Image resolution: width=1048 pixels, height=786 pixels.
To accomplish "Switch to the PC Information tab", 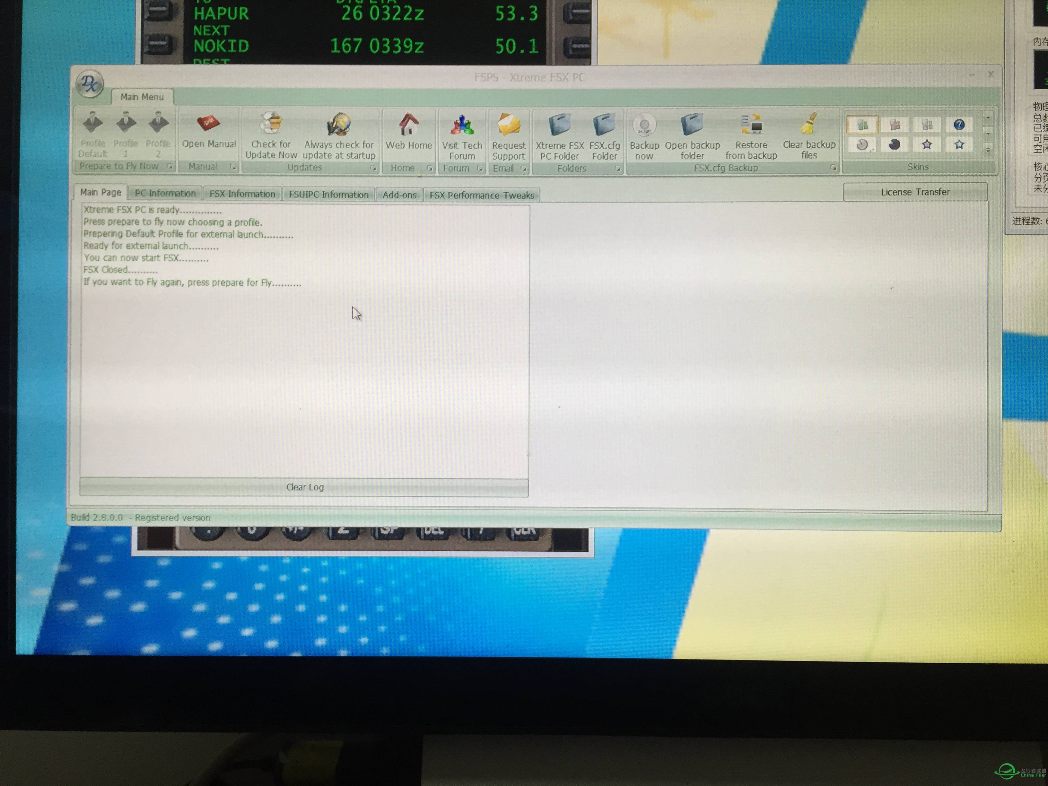I will tap(165, 193).
